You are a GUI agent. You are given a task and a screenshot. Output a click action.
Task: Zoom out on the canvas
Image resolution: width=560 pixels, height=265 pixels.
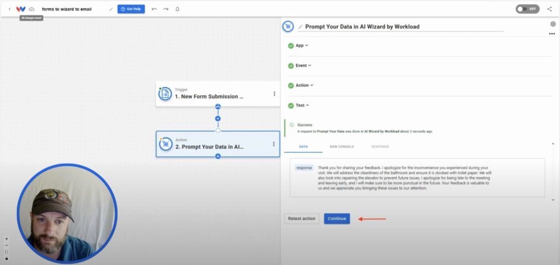point(7,245)
